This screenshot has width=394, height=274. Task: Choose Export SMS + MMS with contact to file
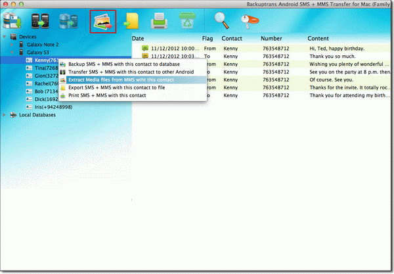pos(133,87)
